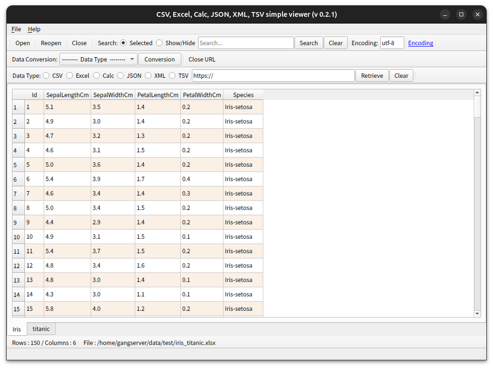Image resolution: width=493 pixels, height=368 pixels.
Task: Click the Retrieve button
Action: pyautogui.click(x=372, y=75)
